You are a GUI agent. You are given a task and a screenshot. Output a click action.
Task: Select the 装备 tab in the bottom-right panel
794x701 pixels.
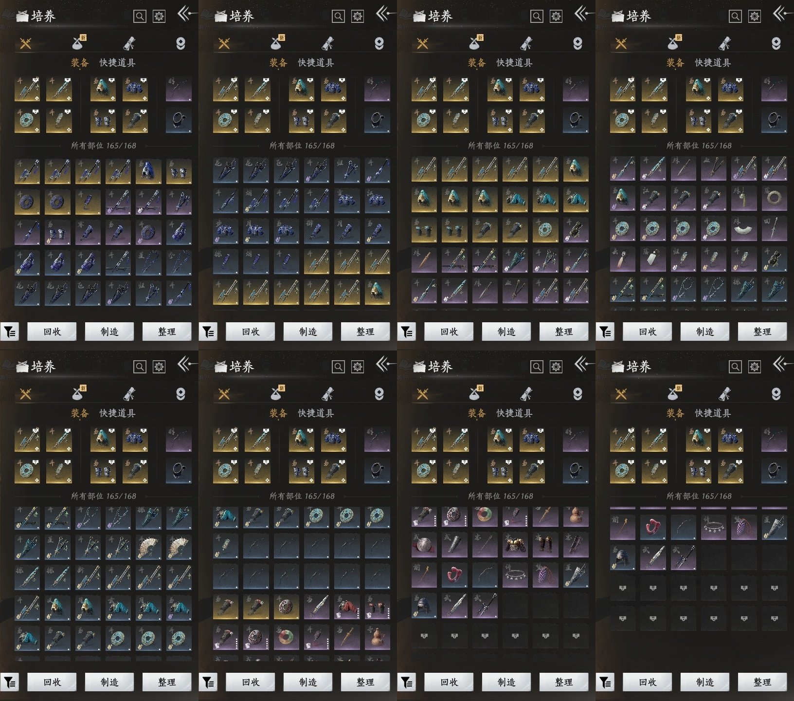(675, 413)
